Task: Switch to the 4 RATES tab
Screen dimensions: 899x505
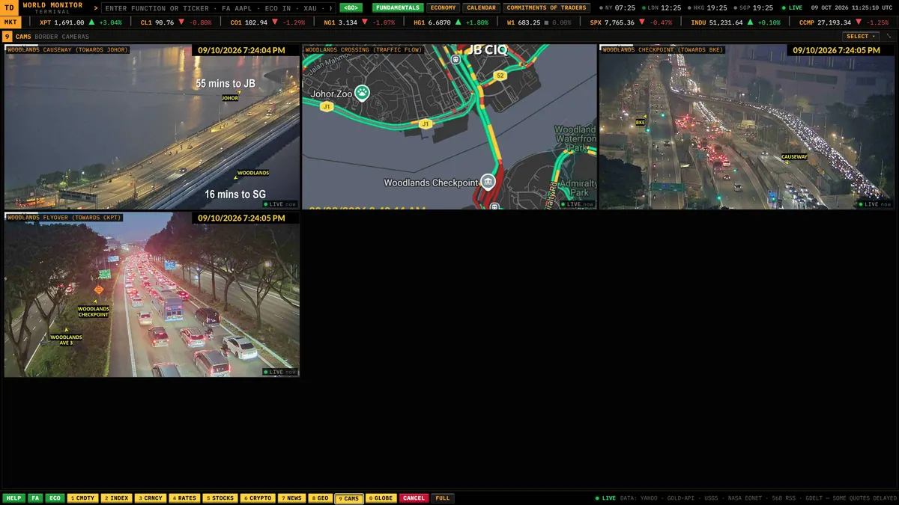Action: click(x=184, y=498)
